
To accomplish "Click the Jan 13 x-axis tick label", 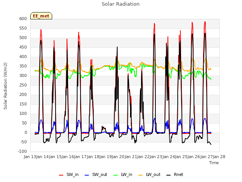I will coord(30,157).
